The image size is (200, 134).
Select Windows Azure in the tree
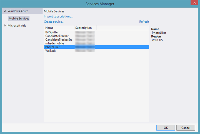18,11
